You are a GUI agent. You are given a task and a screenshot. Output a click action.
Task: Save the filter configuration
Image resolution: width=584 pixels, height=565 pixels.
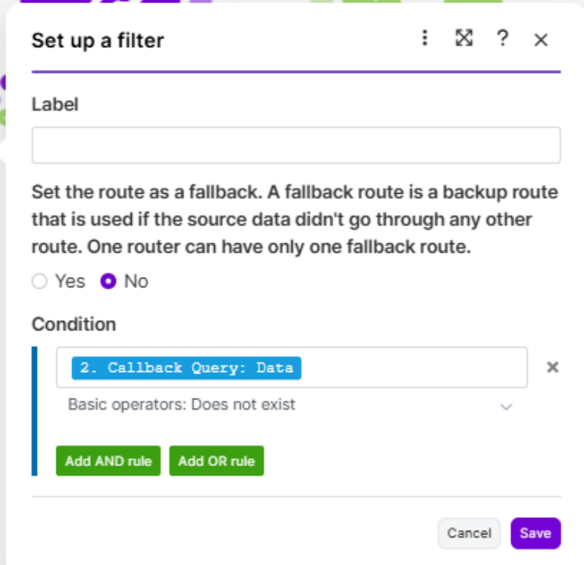click(x=535, y=534)
